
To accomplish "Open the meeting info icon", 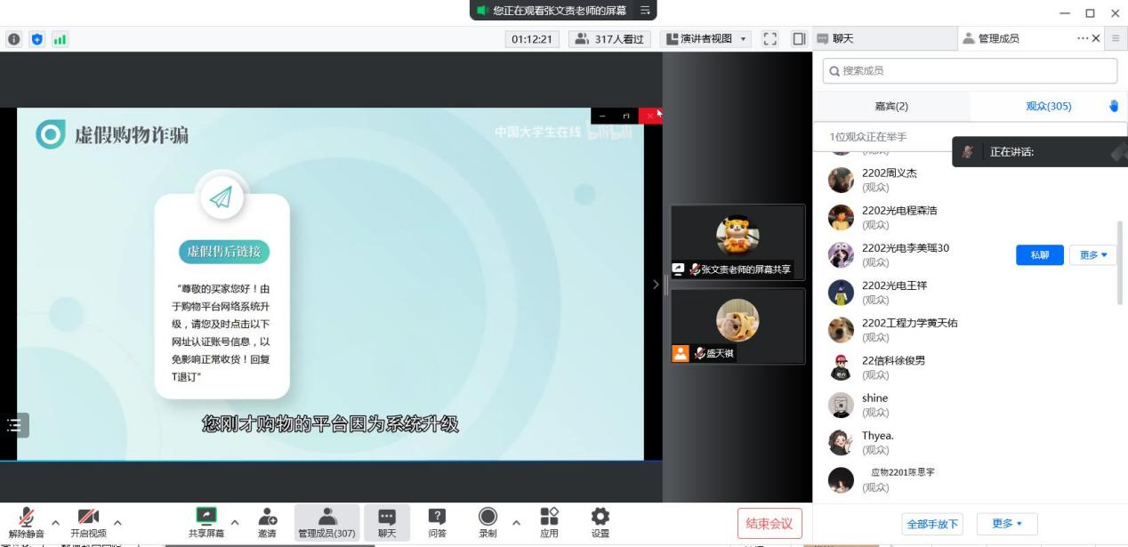I will [x=13, y=39].
